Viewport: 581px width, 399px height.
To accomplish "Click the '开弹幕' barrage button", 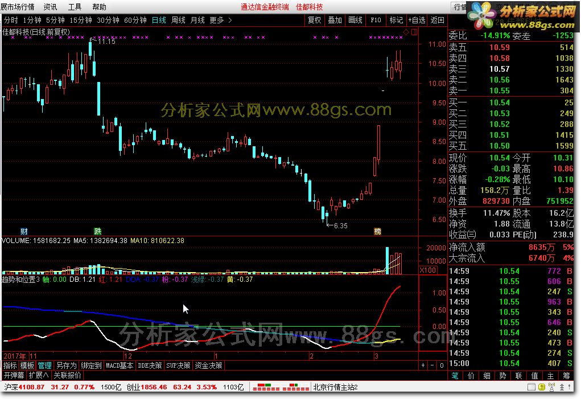I will coord(14,375).
